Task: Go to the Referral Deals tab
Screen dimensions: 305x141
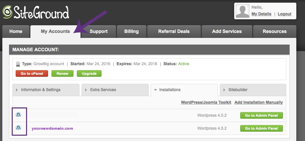Action: pos(174,32)
